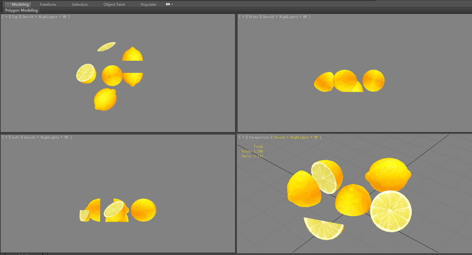The height and width of the screenshot is (255, 472).
Task: Switch to the Object Paint tab
Action: point(114,4)
